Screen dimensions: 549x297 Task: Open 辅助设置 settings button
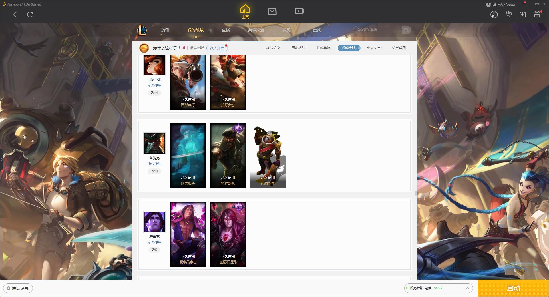tap(18, 288)
